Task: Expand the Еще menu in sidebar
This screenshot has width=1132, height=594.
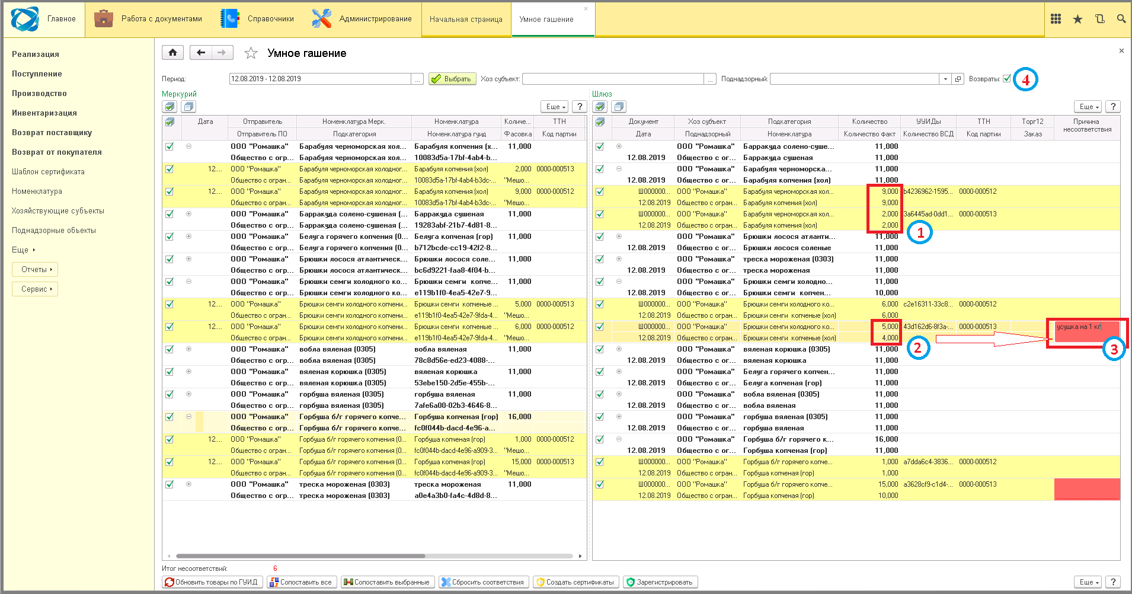Action: coord(23,250)
